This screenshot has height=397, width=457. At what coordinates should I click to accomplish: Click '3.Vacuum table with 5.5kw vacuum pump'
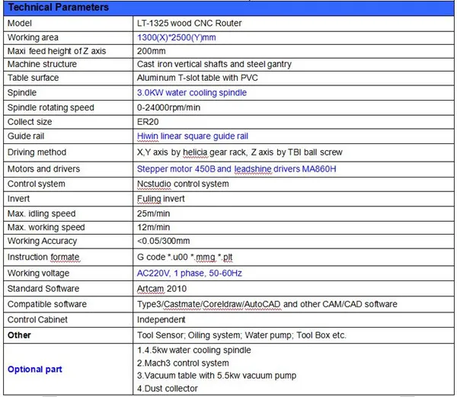coord(216,376)
